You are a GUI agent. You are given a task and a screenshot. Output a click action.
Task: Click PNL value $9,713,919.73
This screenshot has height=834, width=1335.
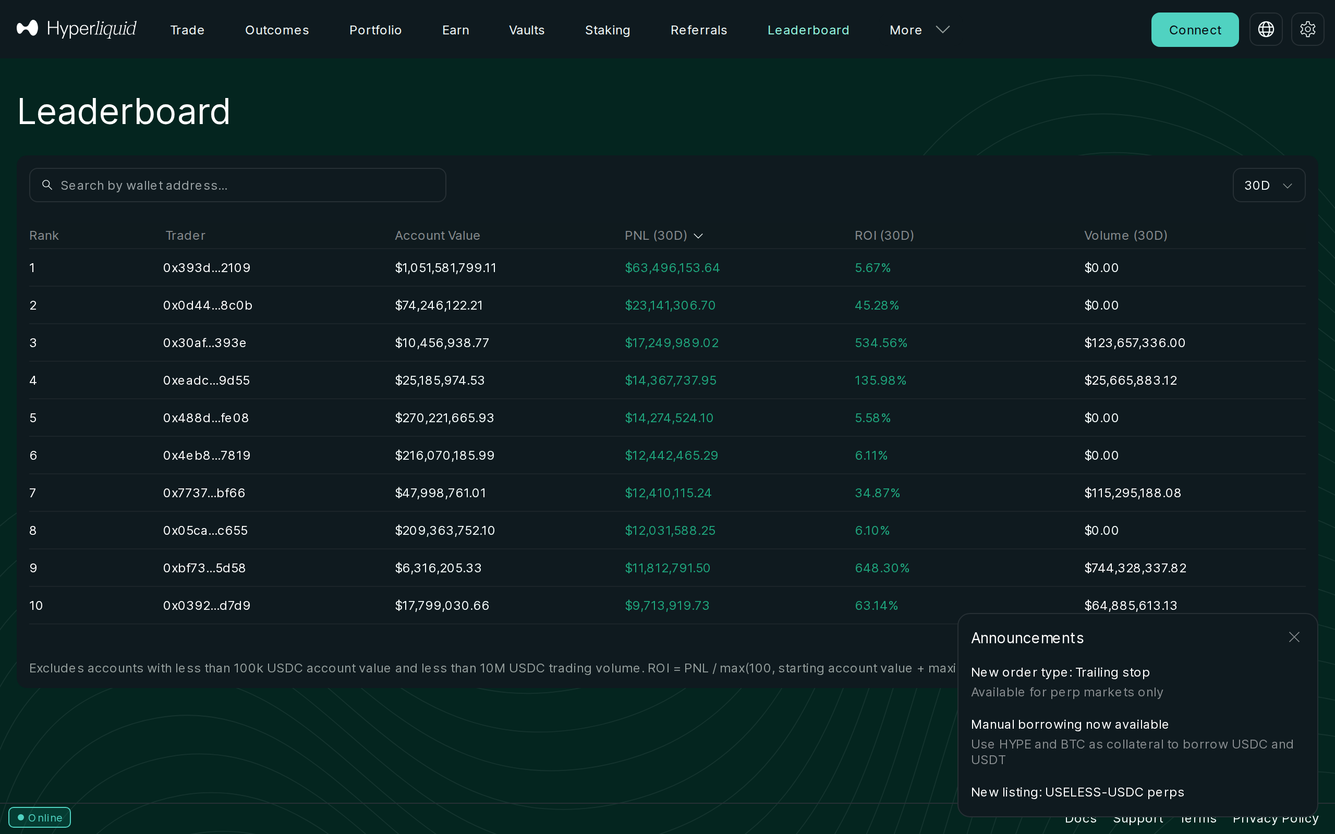(x=666, y=605)
